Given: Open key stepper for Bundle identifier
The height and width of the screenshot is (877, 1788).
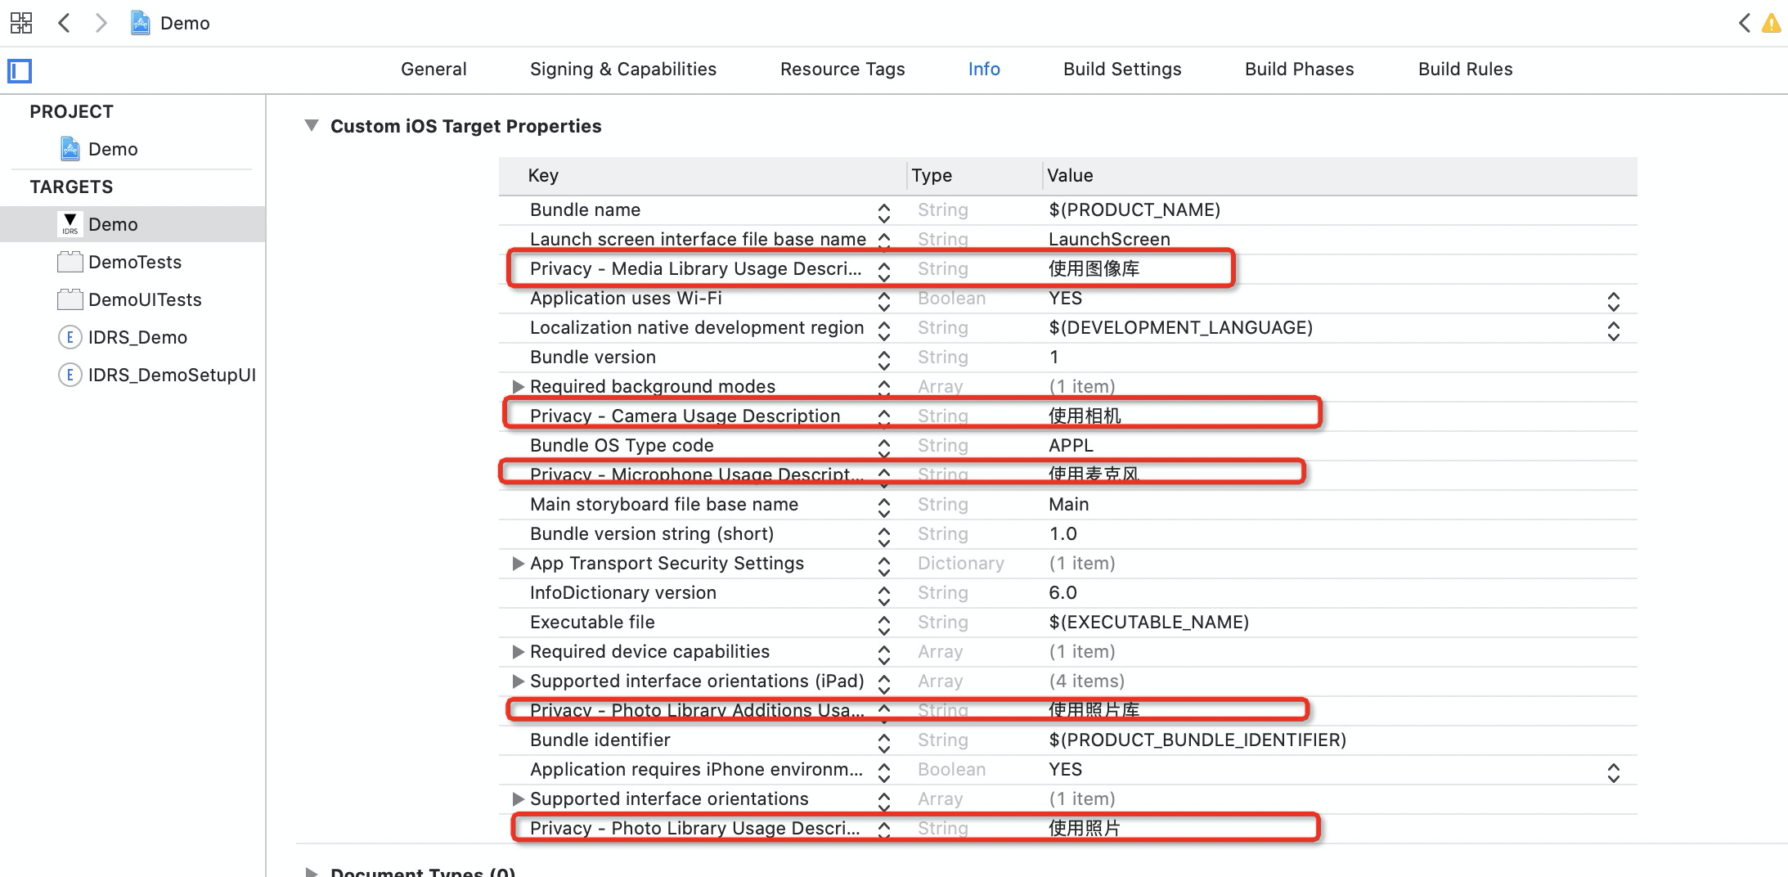Looking at the screenshot, I should [884, 743].
